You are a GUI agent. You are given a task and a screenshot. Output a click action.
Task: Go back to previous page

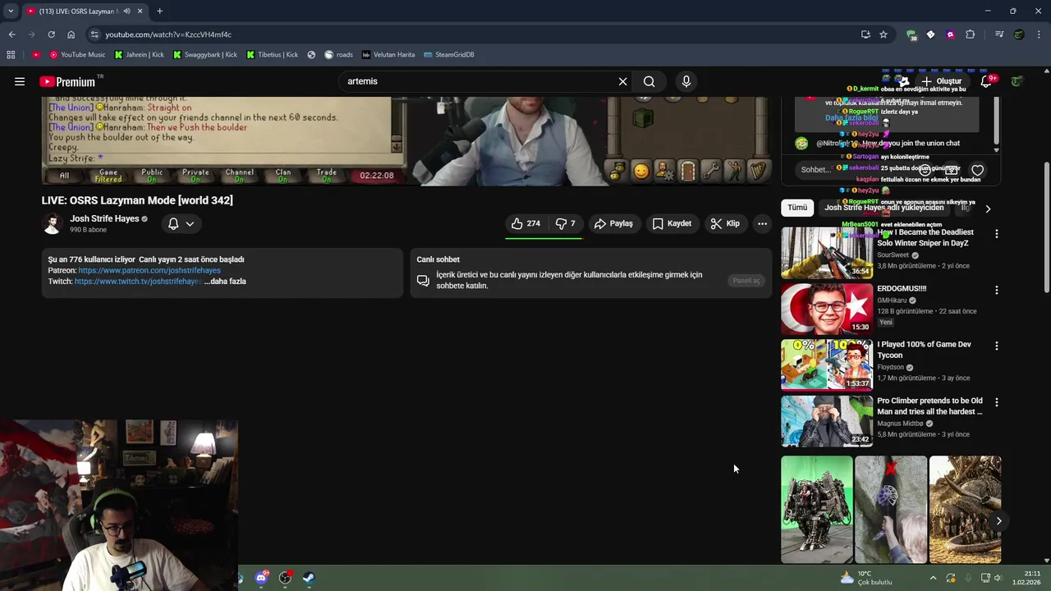pyautogui.click(x=11, y=34)
